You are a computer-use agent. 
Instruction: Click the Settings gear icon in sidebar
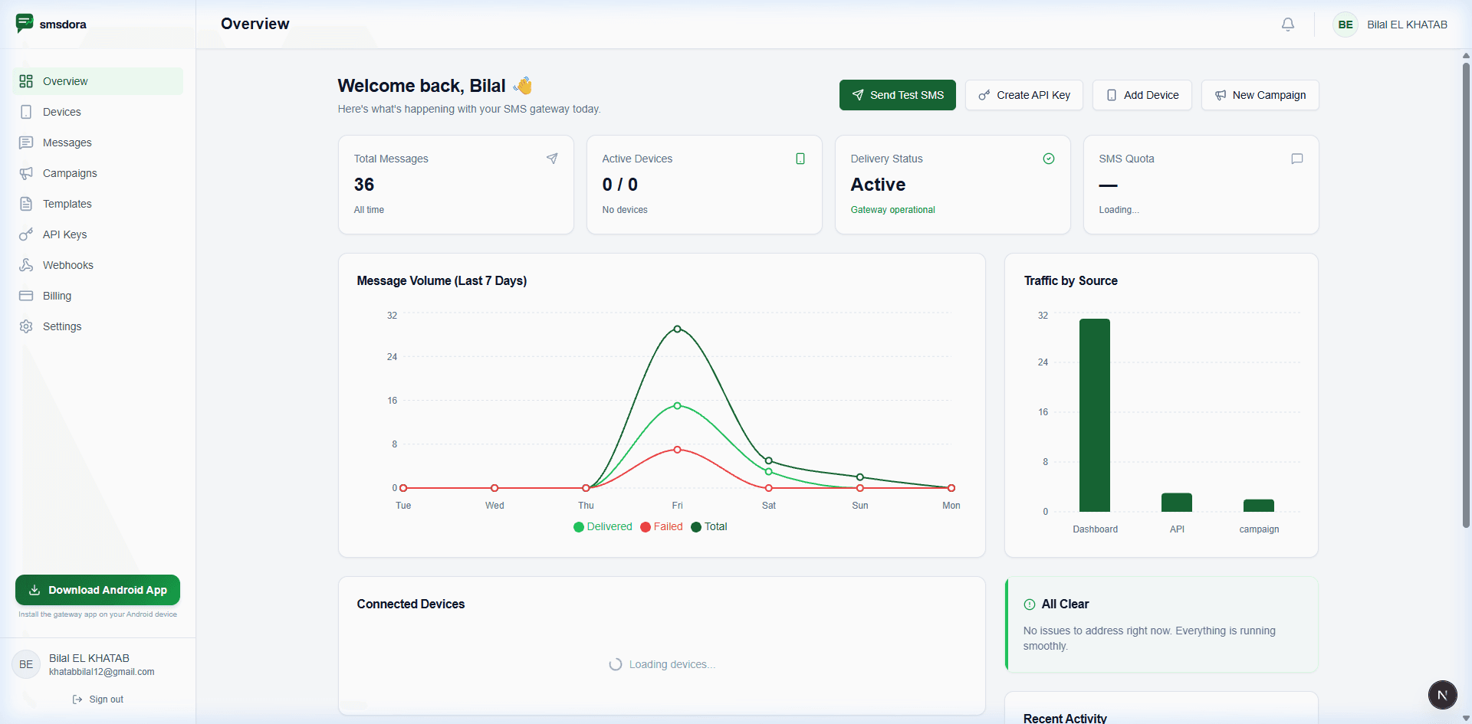(26, 326)
